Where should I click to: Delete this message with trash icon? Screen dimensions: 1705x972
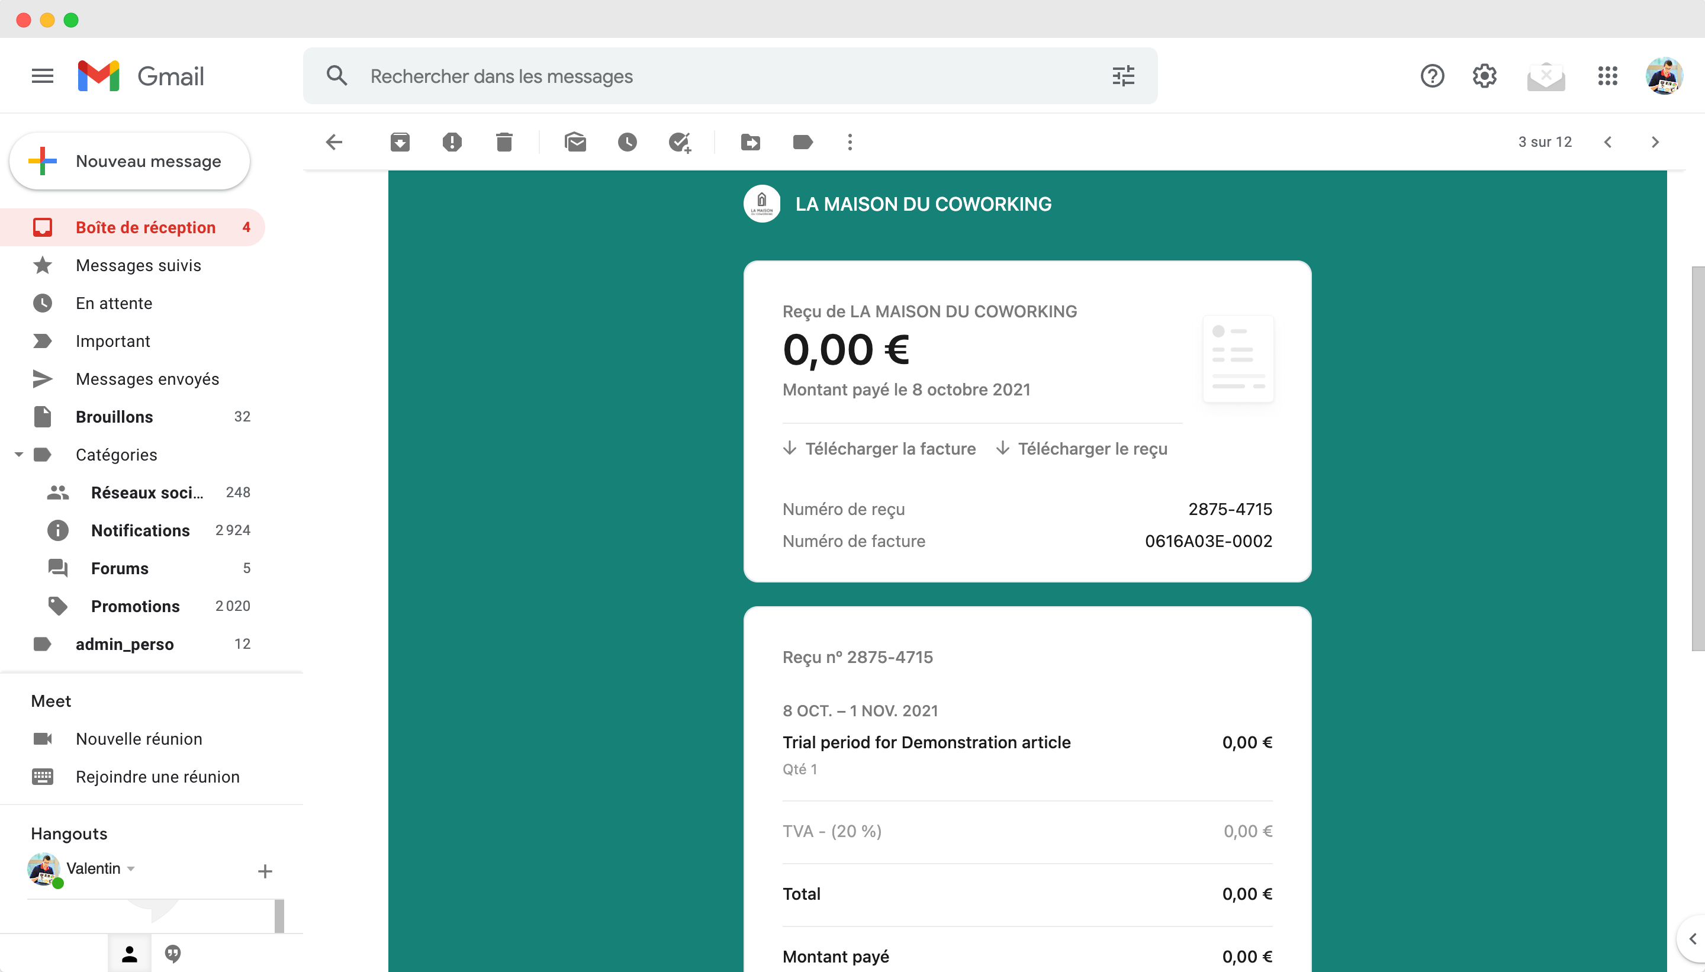tap(504, 142)
